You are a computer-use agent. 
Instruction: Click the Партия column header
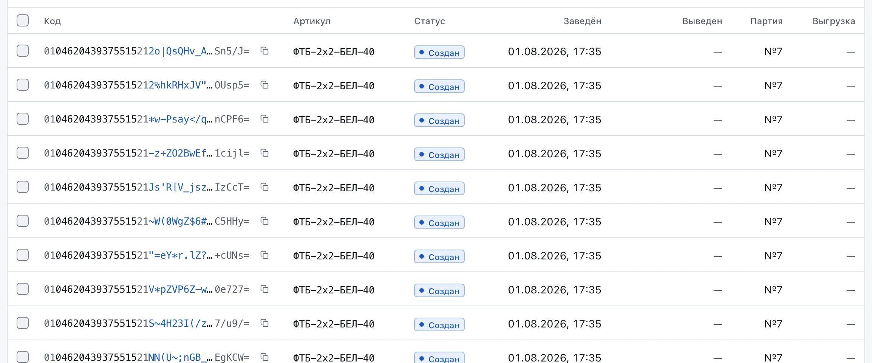(x=766, y=21)
